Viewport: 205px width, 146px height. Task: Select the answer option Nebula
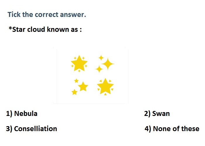pyautogui.click(x=22, y=113)
